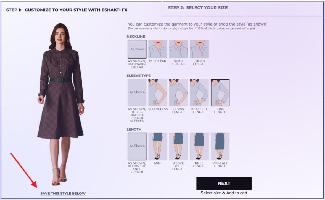Click Select size & Add to cart text
Image resolution: width=325 pixels, height=200 pixels.
point(224,193)
